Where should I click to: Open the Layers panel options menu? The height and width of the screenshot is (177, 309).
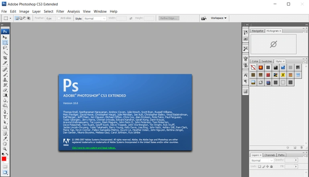click(306, 156)
